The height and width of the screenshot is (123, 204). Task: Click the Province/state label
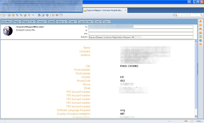point(82,70)
